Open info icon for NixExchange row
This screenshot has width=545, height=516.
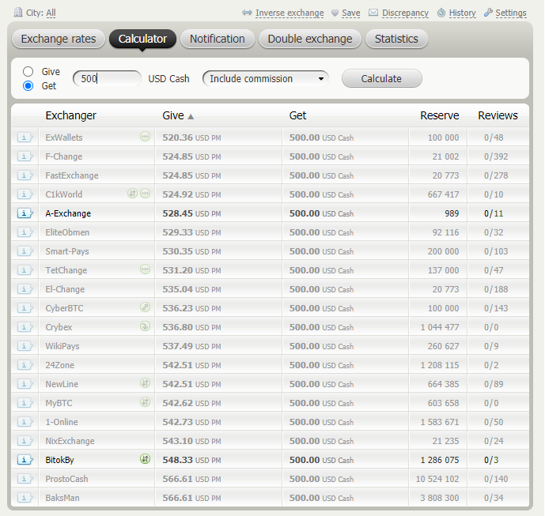pos(25,441)
